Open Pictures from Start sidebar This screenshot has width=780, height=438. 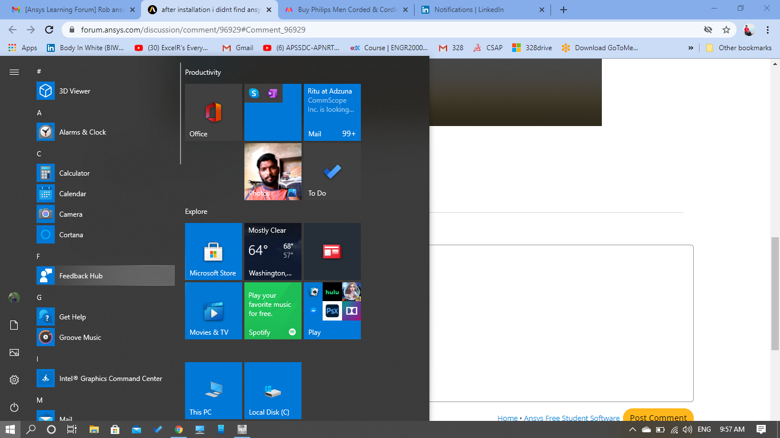(x=14, y=352)
